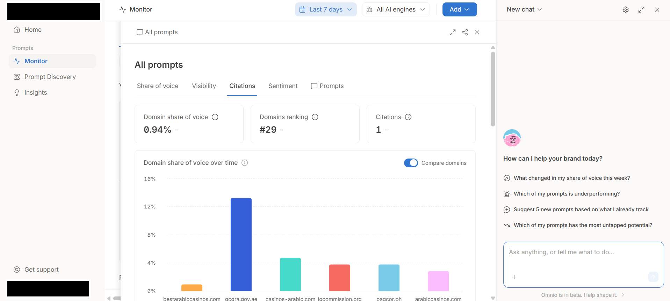670x301 pixels.
Task: Switch to the Sentiment tab
Action: tap(283, 86)
